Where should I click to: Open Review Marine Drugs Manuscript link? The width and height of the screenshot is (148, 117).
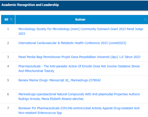coord(60,80)
